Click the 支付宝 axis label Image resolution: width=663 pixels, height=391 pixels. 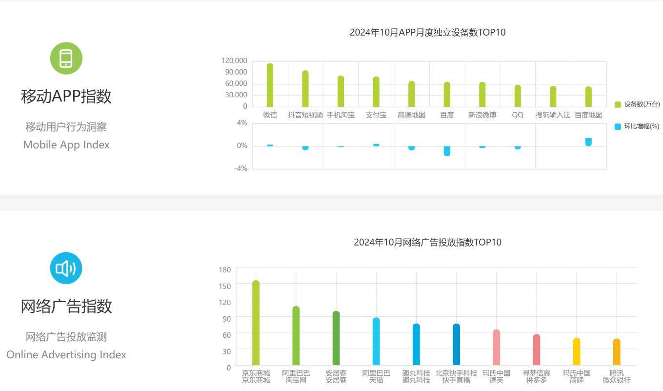tap(376, 115)
